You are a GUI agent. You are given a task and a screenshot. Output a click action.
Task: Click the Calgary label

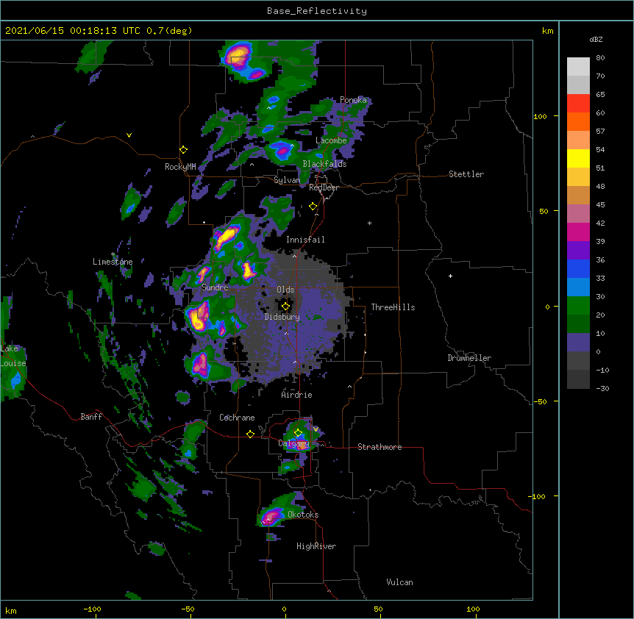click(x=293, y=443)
